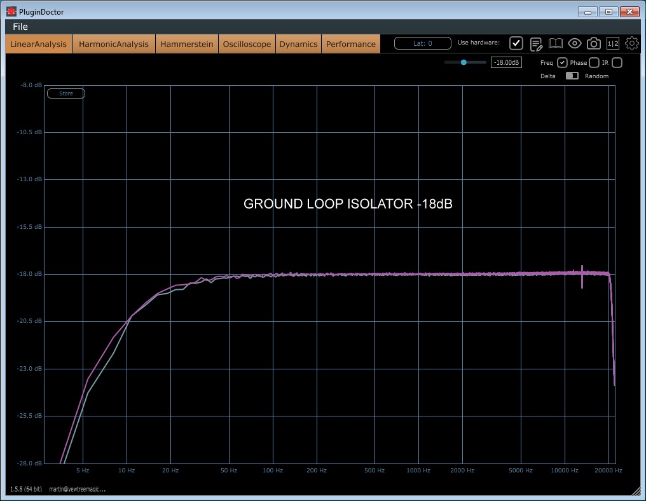Click the PluginDoctor app icon in title bar

click(11, 11)
